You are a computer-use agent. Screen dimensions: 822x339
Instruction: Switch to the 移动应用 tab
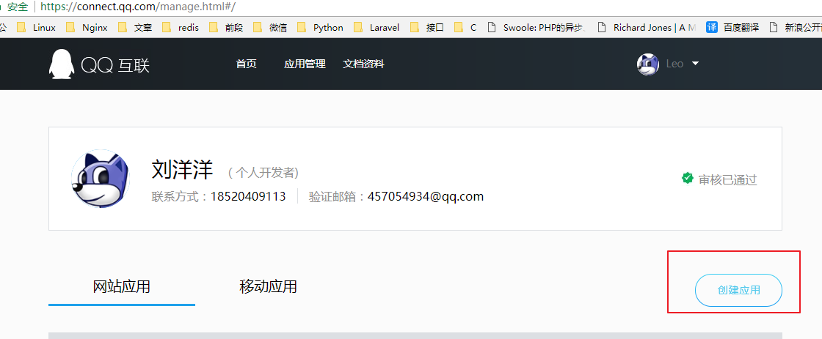coord(268,286)
